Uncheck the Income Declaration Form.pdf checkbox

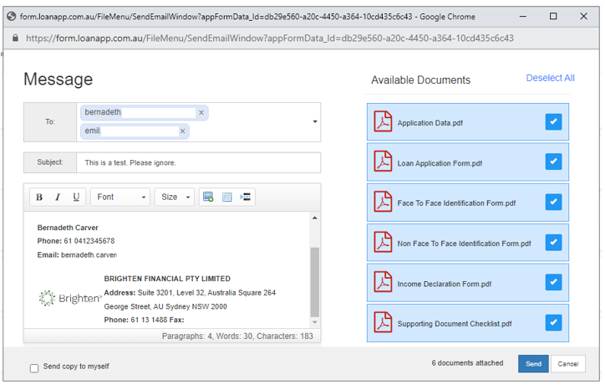click(552, 283)
